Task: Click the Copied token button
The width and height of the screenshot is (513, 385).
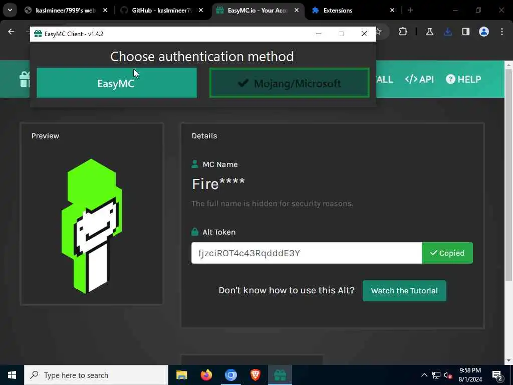Action: coord(447,253)
